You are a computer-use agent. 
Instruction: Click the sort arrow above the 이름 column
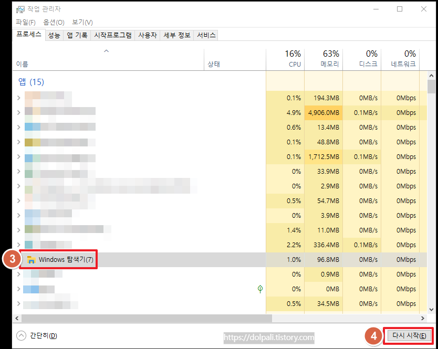(106, 51)
